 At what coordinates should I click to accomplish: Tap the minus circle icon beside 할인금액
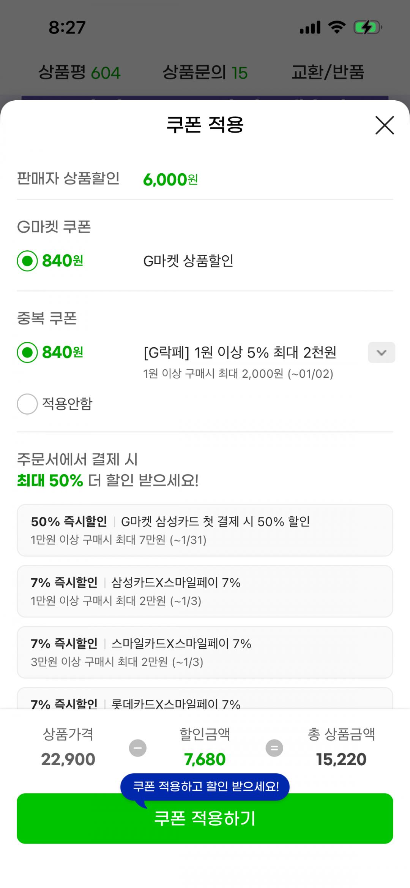138,748
